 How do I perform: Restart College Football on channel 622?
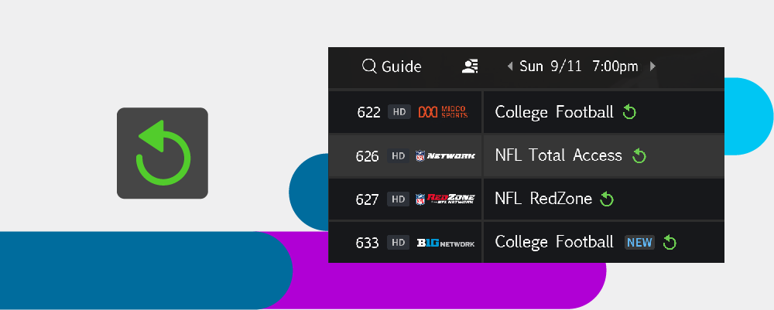(x=630, y=112)
